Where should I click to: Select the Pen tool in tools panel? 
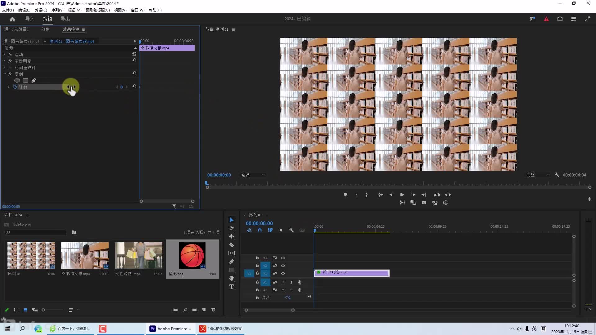(x=232, y=261)
